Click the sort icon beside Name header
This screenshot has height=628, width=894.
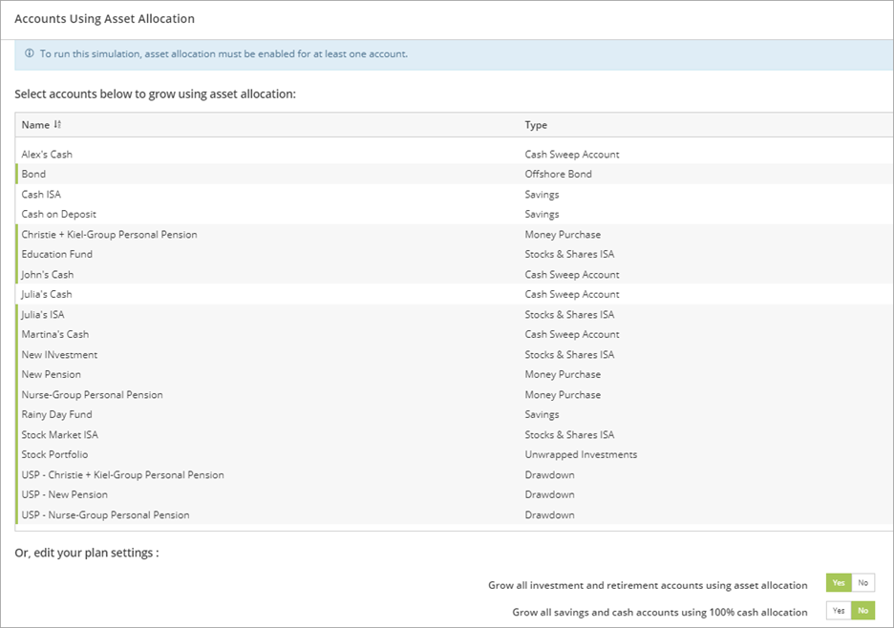click(x=57, y=125)
